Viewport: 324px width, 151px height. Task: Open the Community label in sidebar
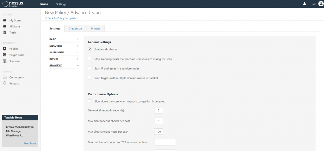tap(16, 78)
